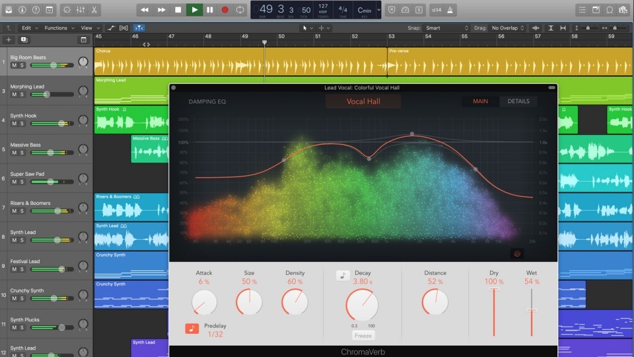The width and height of the screenshot is (634, 357).
Task: Toggle the Waveform Zoom button
Action: [x=536, y=28]
